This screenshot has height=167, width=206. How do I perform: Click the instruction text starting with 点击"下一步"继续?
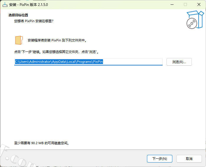pos(56,52)
